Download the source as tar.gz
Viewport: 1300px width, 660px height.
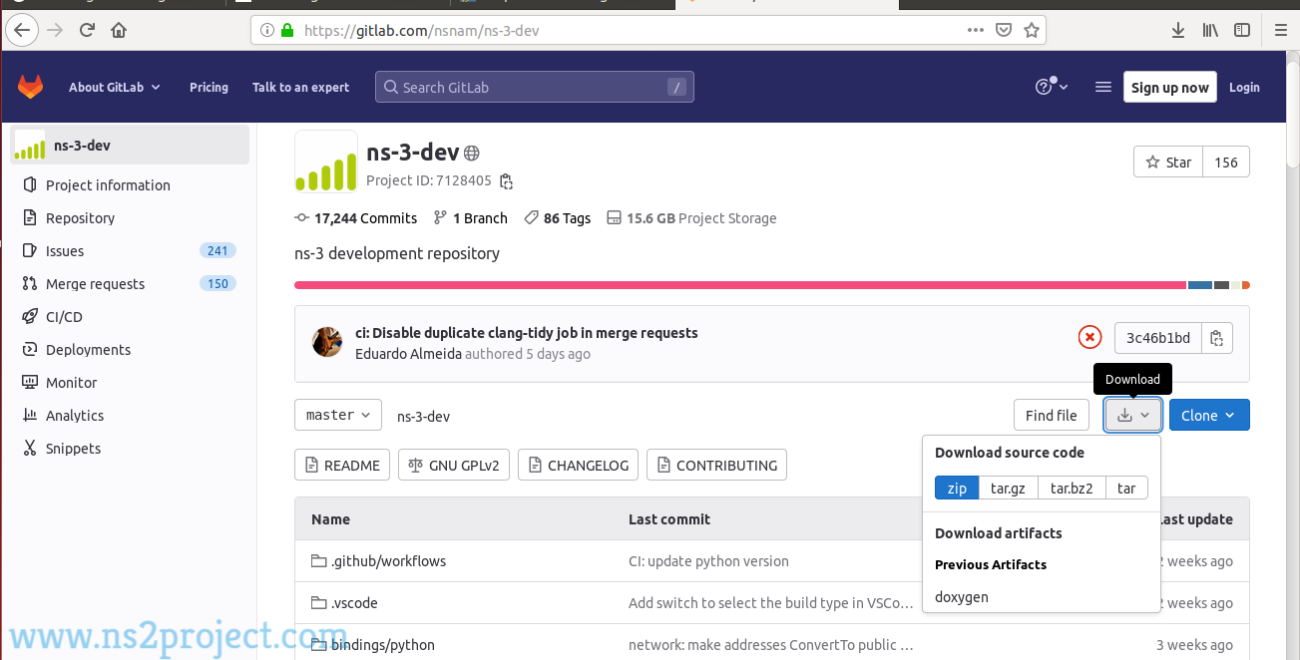[x=1008, y=489]
